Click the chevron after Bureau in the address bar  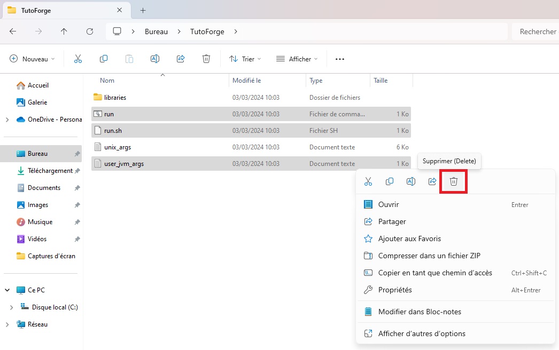point(179,31)
